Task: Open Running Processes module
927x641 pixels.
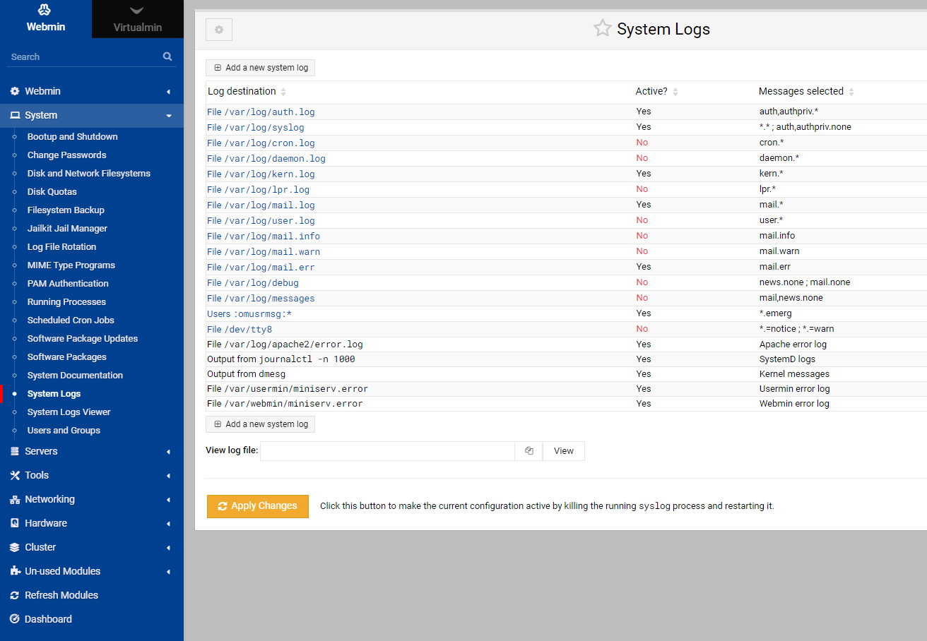Action: (66, 302)
